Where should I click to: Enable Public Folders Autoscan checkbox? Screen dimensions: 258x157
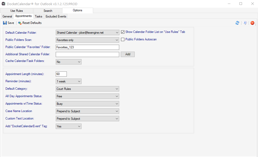point(123,39)
